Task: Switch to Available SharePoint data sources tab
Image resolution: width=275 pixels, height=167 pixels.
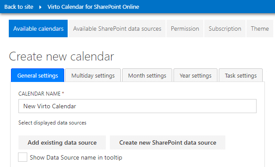Action: coord(117,28)
